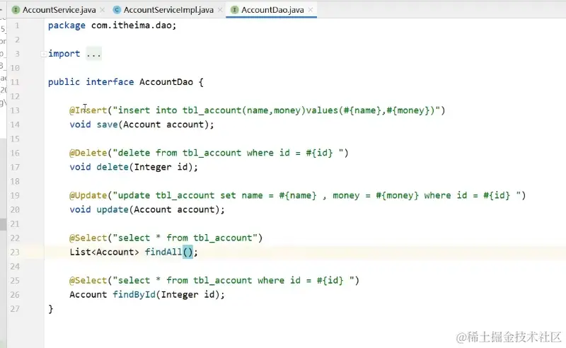Click the findById method name

point(134,294)
